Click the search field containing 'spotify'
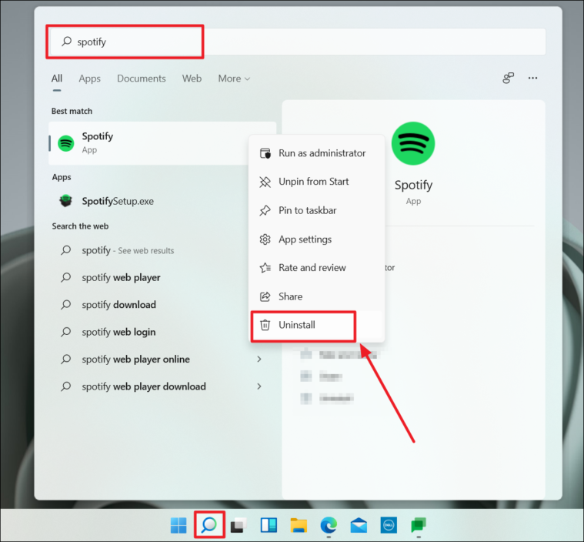 coord(298,42)
